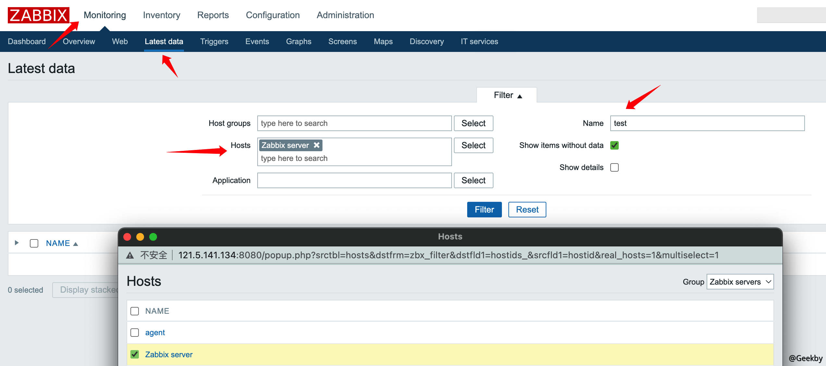The height and width of the screenshot is (366, 826).
Task: Click the insecure warning triangle icon
Action: pyautogui.click(x=130, y=255)
